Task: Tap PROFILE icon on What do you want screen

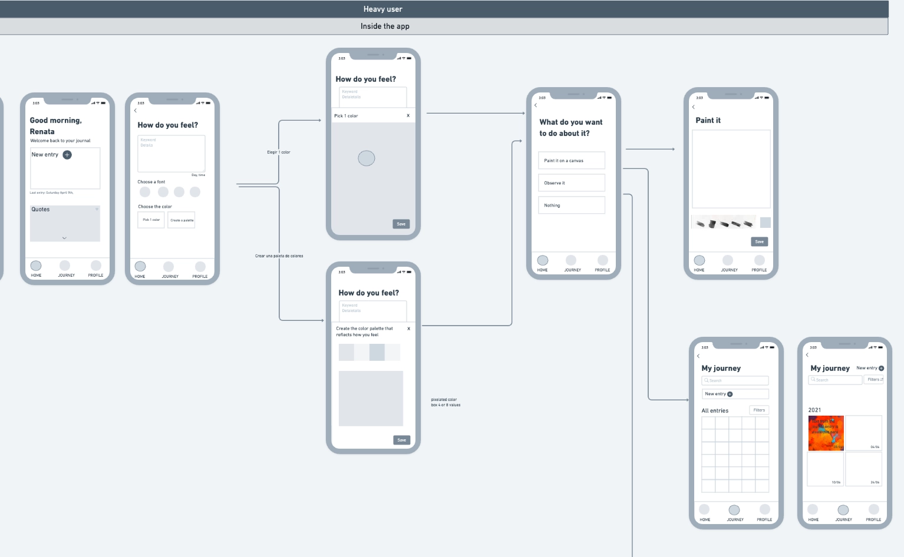Action: tap(603, 260)
